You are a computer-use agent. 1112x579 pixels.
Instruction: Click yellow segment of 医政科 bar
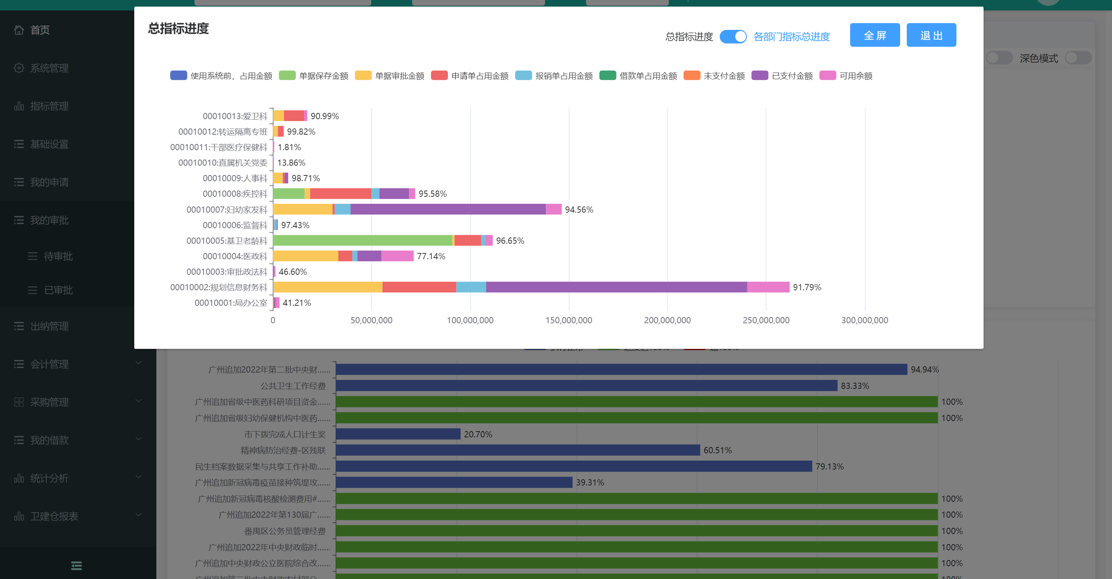click(x=306, y=256)
